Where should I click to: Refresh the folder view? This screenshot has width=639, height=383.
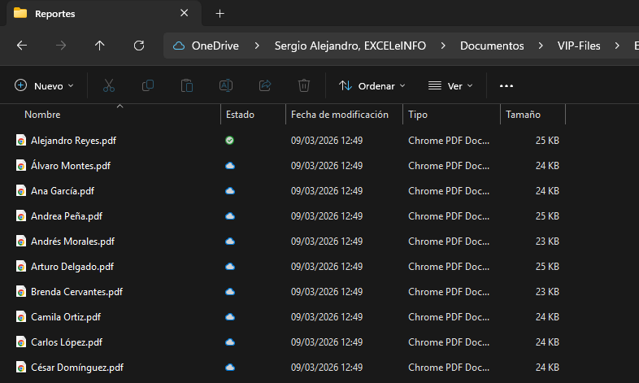click(139, 46)
